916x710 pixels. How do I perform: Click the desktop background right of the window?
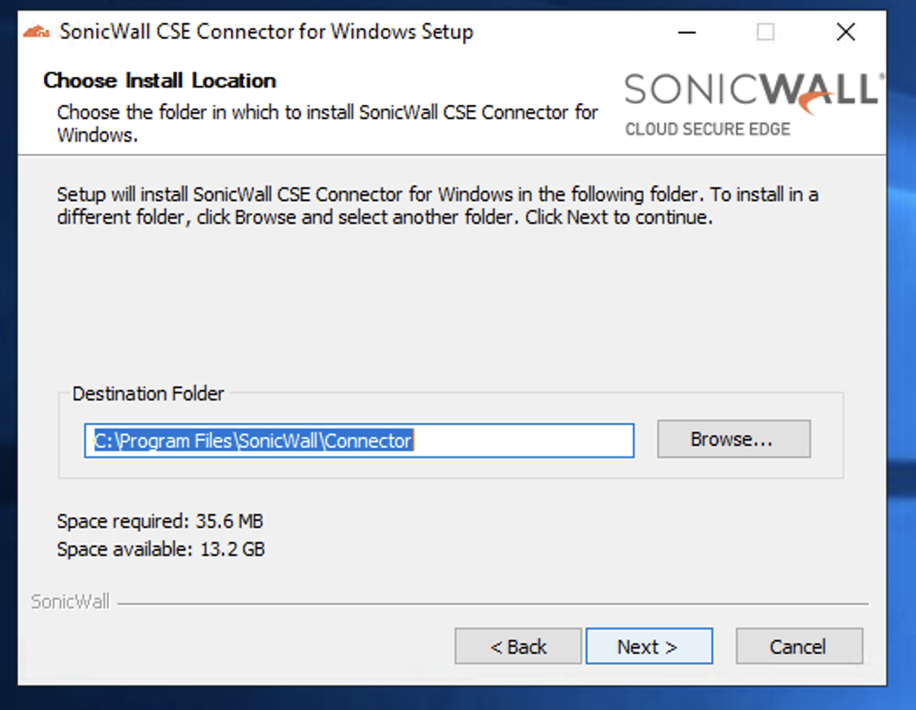tap(902, 350)
